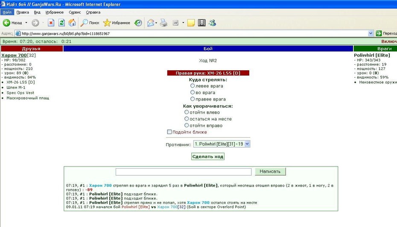The height and width of the screenshot is (227, 397).
Task: Open the Сервис menu
Action: pyautogui.click(x=75, y=12)
